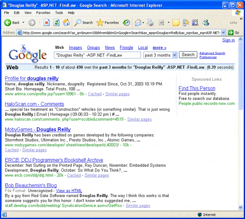Open Similar pages for artima.com result

[x=117, y=94]
